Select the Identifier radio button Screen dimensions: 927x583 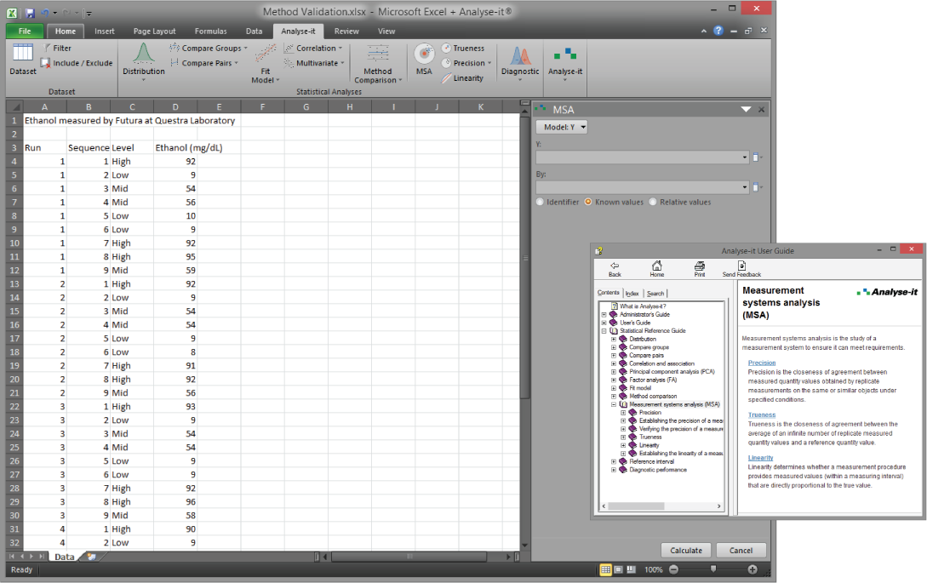tap(540, 202)
